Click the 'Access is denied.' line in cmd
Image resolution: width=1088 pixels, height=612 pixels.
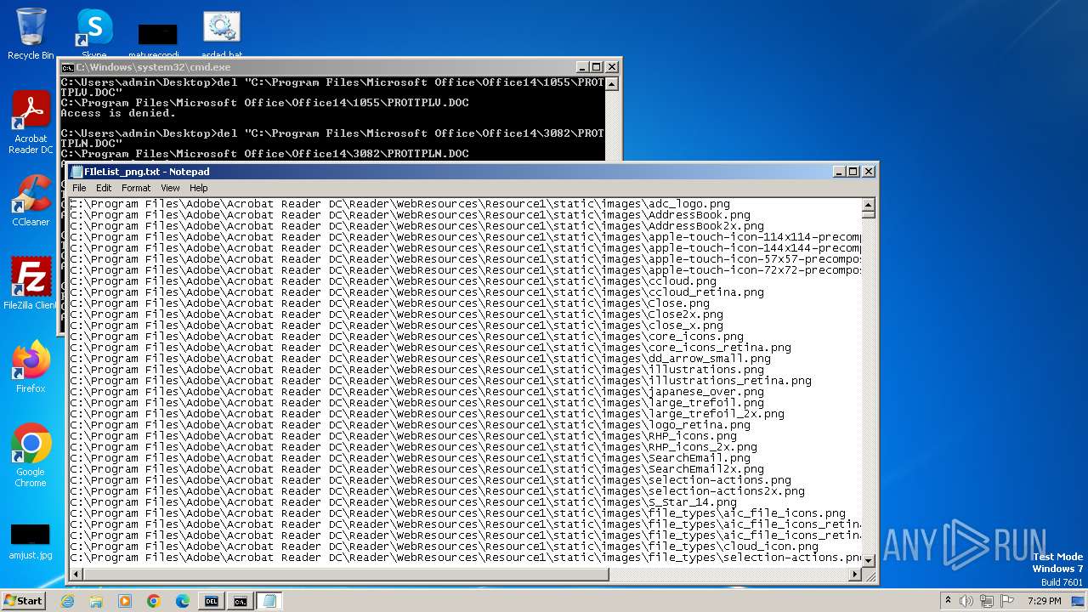point(117,113)
